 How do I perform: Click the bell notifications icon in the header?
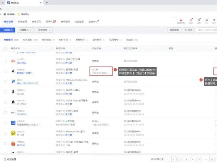point(199,20)
